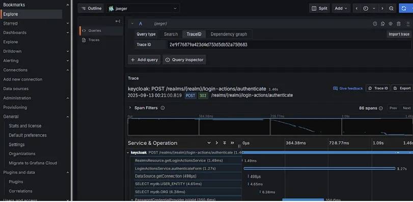
Task: Expand the Alerting sidebar section
Action: (x=68, y=61)
